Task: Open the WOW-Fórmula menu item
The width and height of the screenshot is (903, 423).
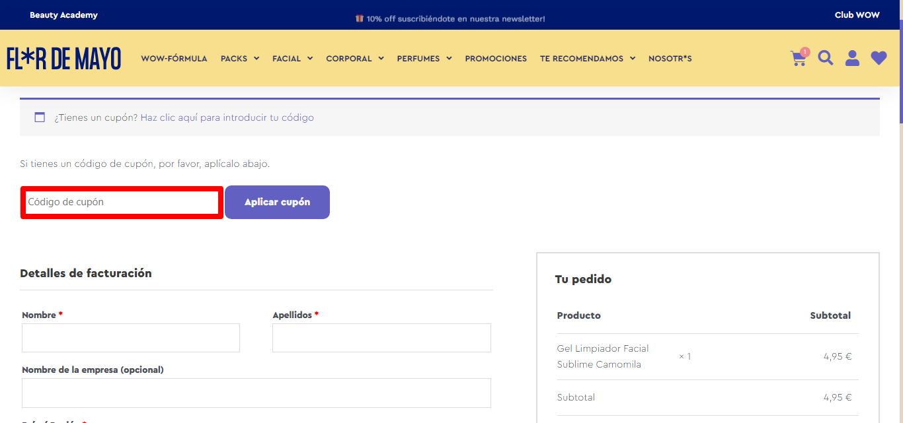Action: 174,59
